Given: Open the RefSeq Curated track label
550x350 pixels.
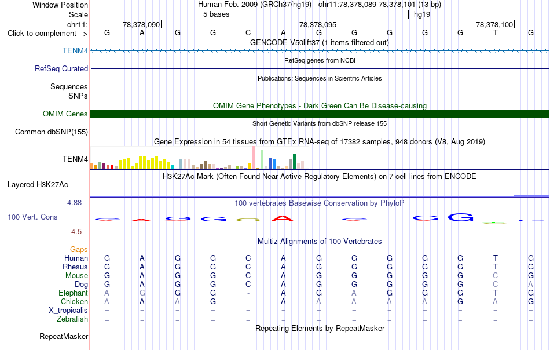Looking at the screenshot, I should tap(61, 68).
